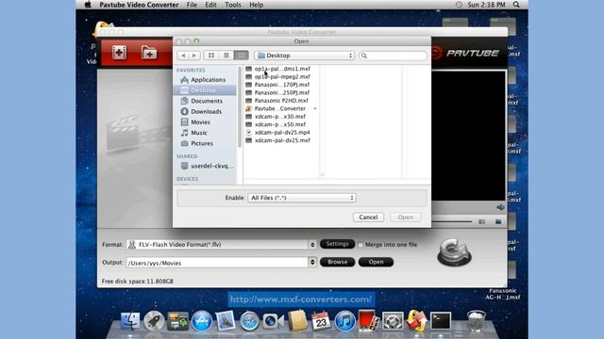Open the File menu

(192, 5)
